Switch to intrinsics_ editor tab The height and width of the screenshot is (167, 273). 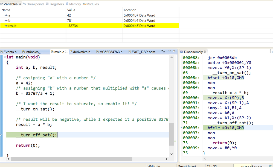point(33,52)
